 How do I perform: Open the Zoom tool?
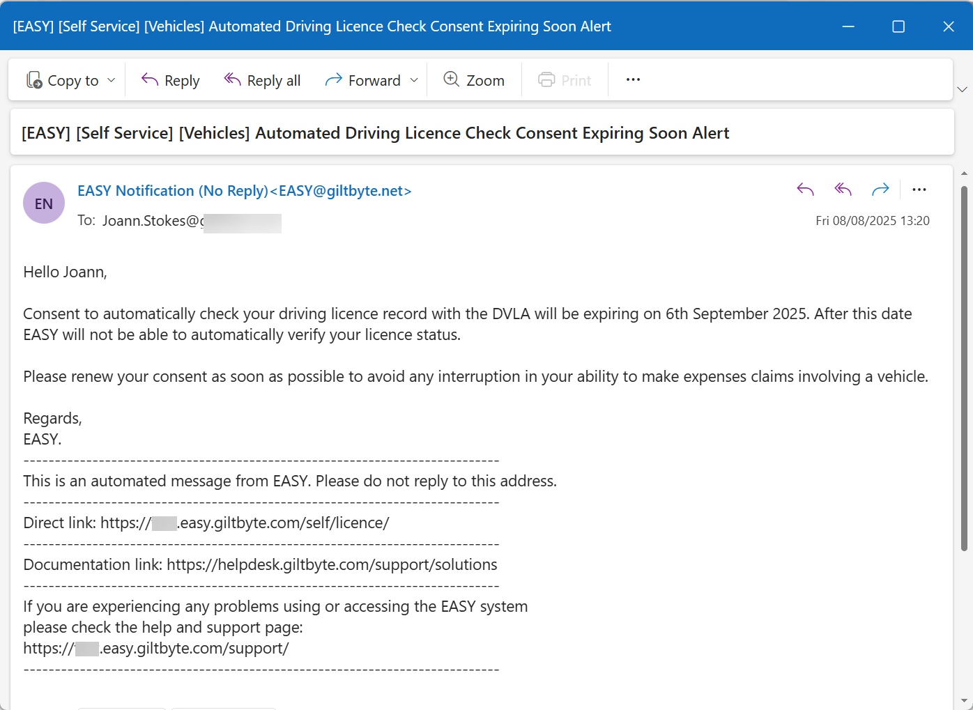point(474,80)
